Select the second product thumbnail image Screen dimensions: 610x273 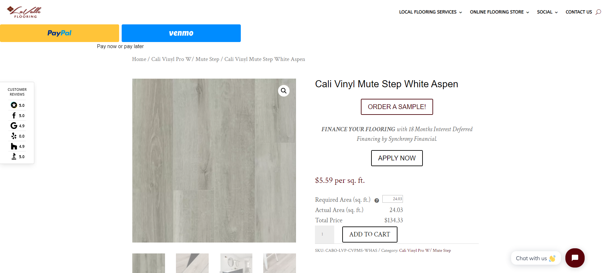point(192,263)
